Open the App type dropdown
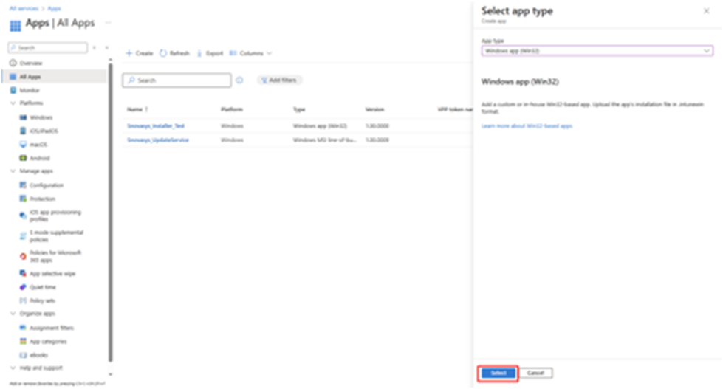 coord(597,51)
